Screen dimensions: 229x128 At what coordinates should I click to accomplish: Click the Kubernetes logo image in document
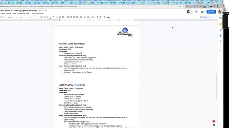point(125,32)
